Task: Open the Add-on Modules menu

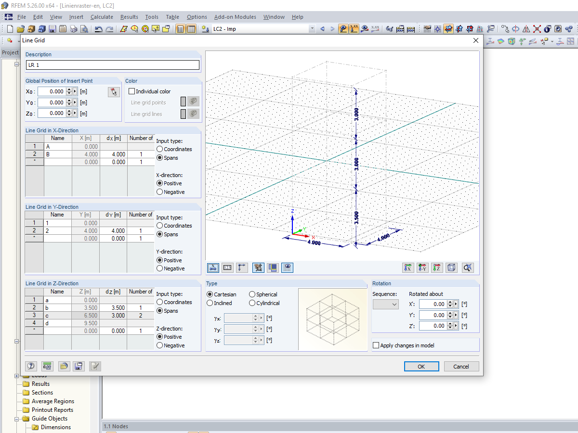Action: (235, 17)
